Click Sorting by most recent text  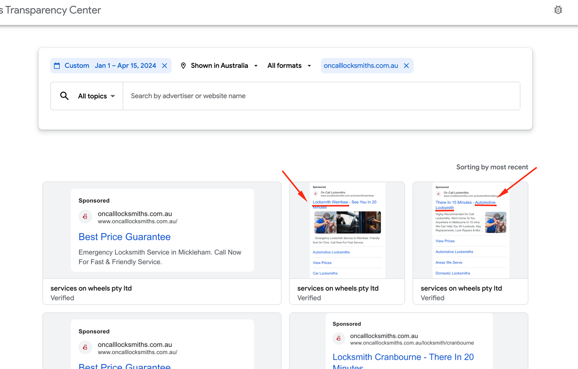[492, 167]
